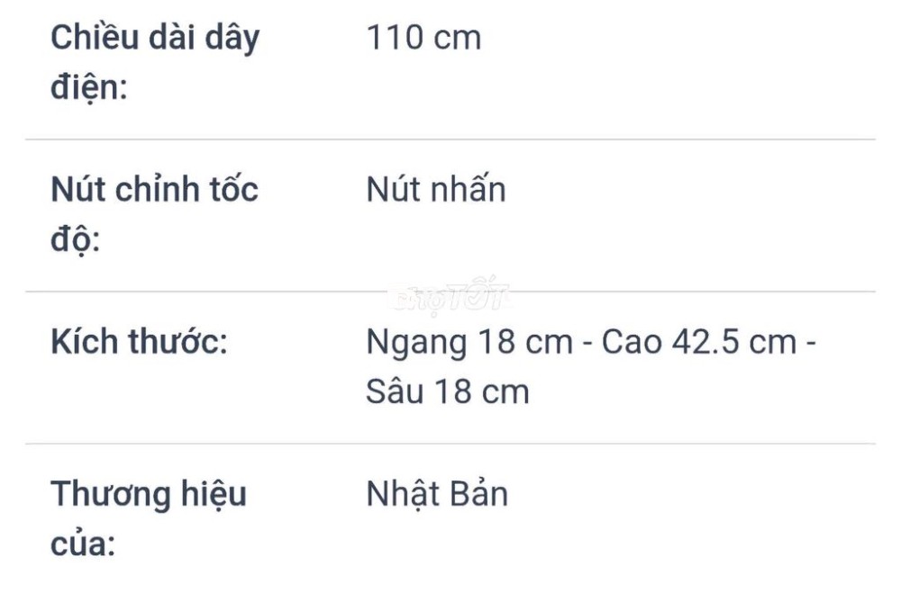
Task: Select the "Chiều dài dây điện:" label
Action: tap(155, 63)
